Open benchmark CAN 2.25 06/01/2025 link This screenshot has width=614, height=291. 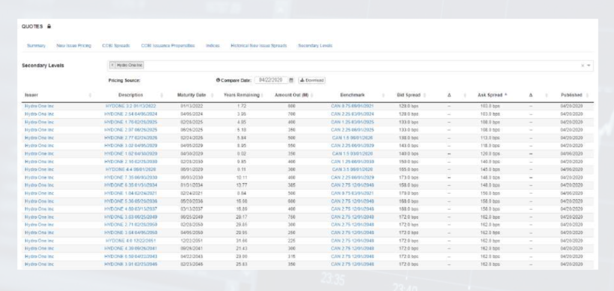click(353, 130)
